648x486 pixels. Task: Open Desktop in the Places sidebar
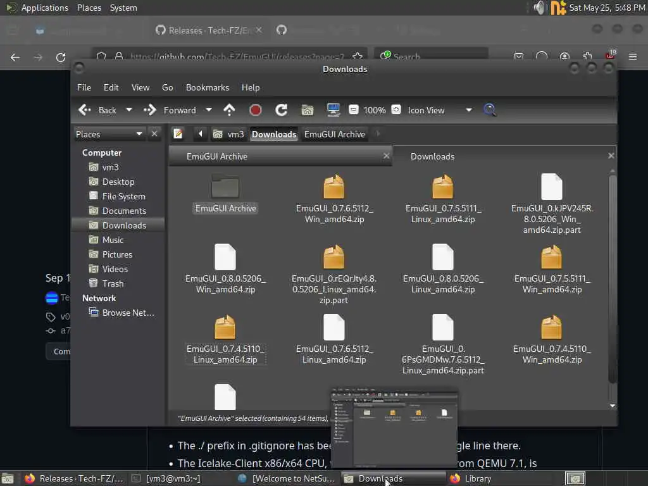(118, 182)
